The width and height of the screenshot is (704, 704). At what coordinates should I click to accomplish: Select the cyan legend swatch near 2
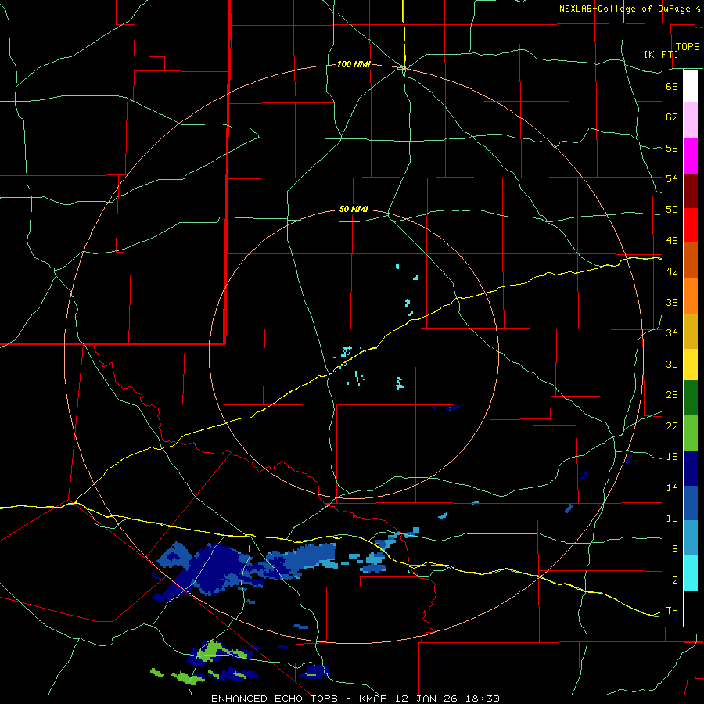pos(691,573)
